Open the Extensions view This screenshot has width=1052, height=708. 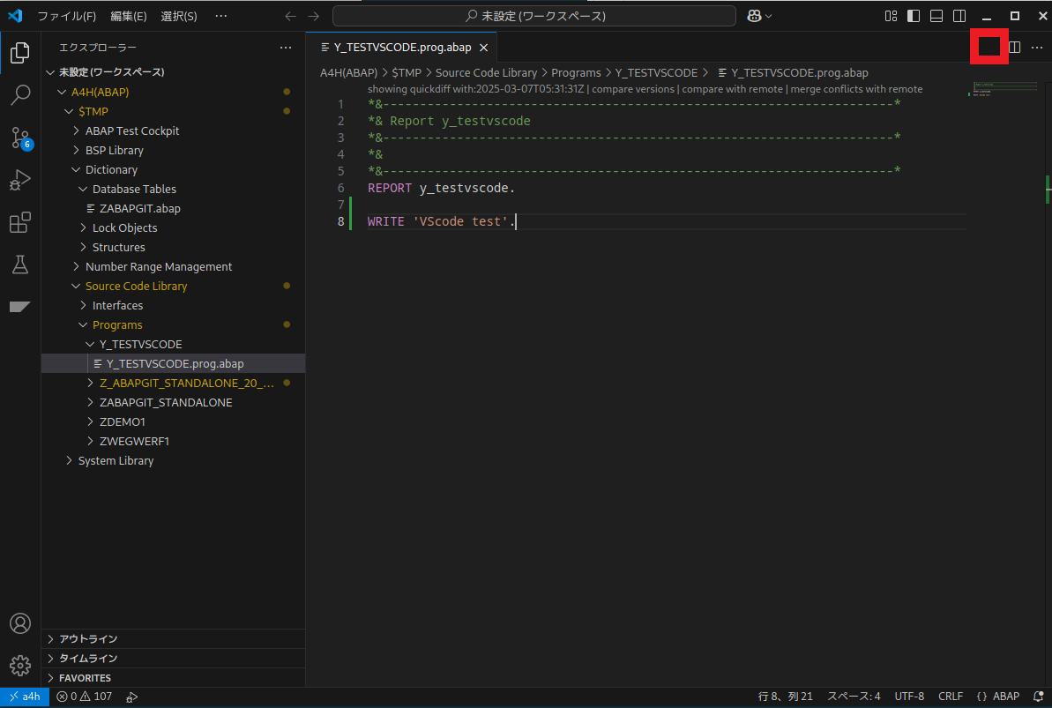tap(20, 222)
